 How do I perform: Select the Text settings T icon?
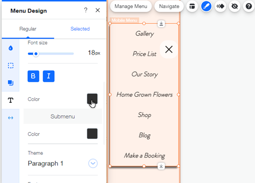coord(11,100)
